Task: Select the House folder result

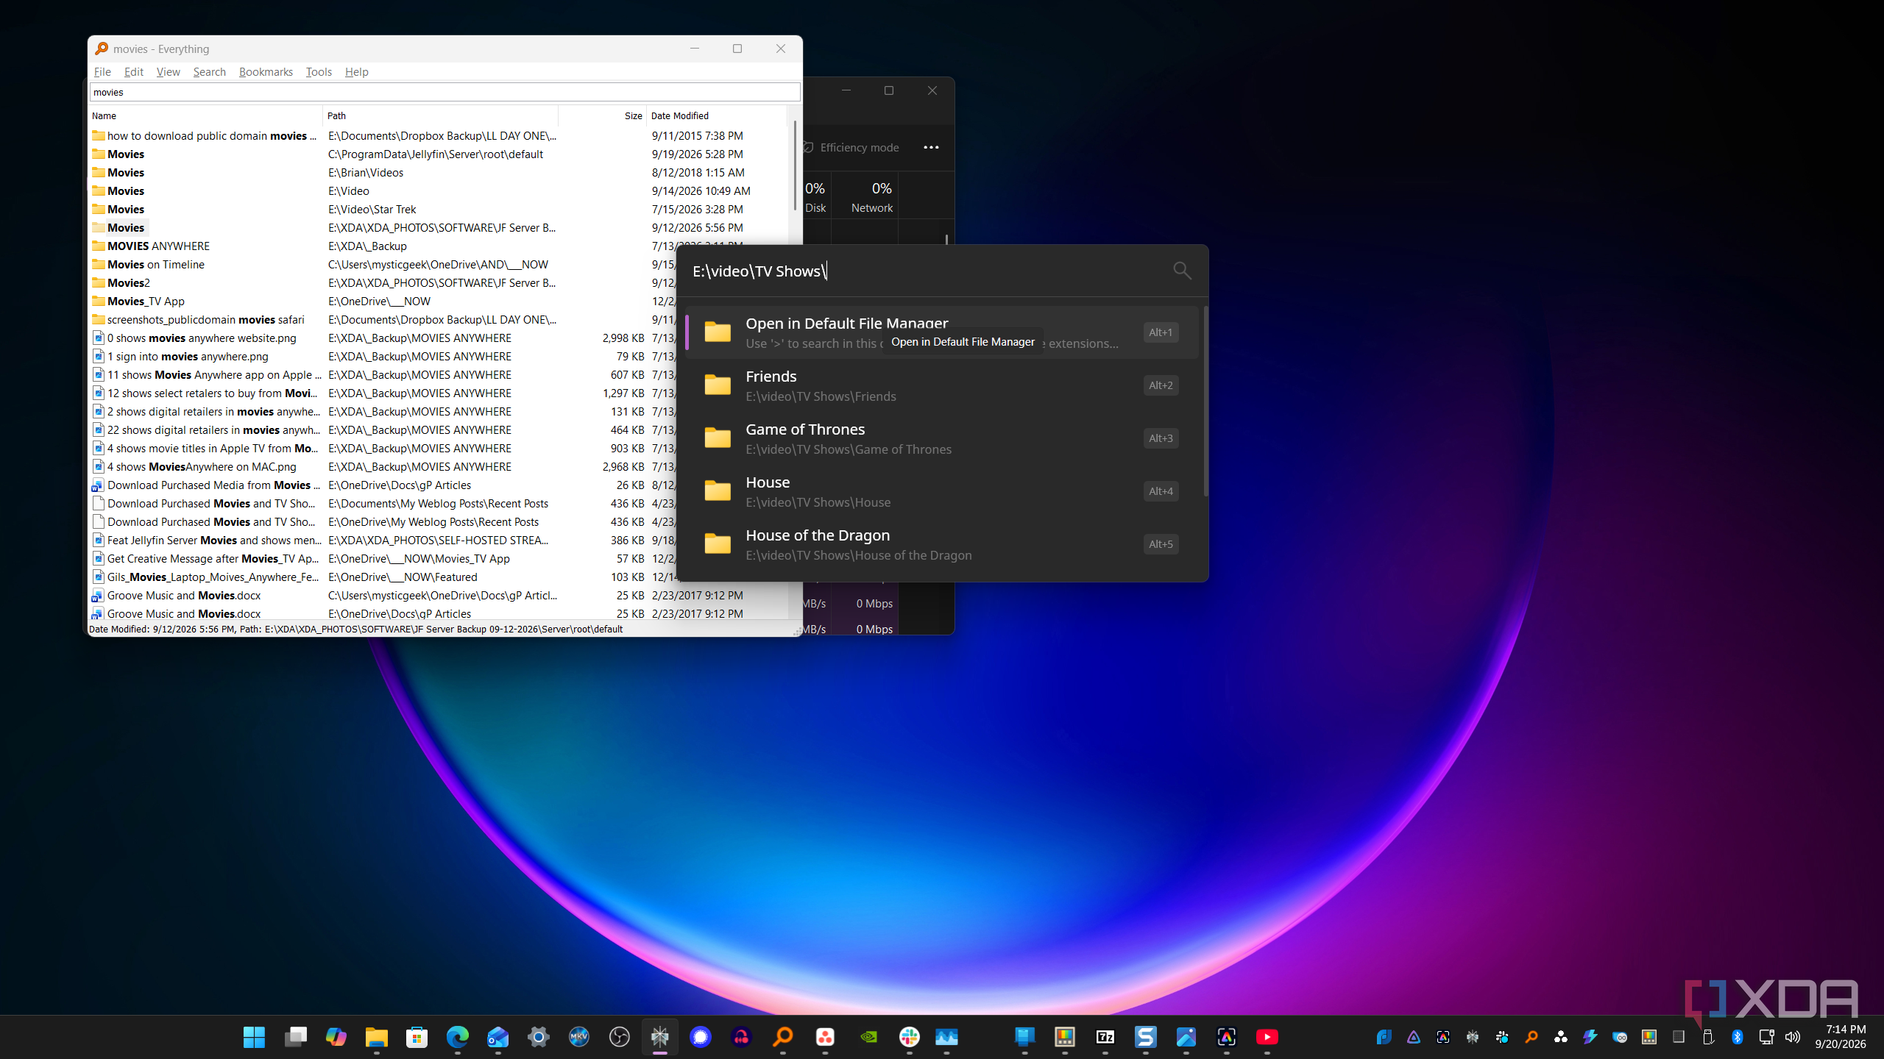Action: [942, 491]
